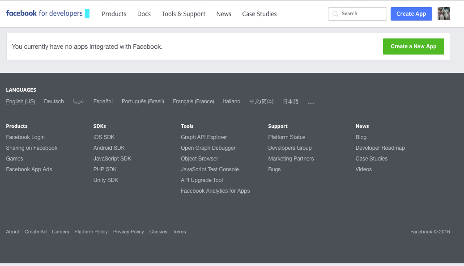Show more languages via ellipsis
This screenshot has width=464, height=266.
(x=311, y=103)
